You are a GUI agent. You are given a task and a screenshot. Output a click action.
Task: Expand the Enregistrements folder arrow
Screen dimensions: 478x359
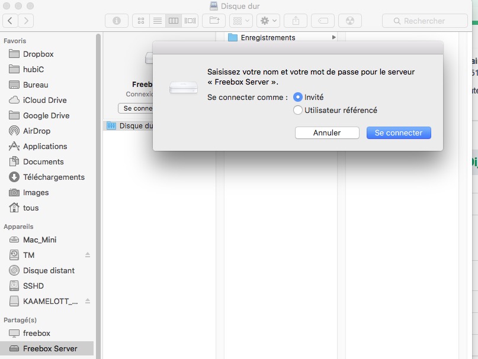pos(334,37)
